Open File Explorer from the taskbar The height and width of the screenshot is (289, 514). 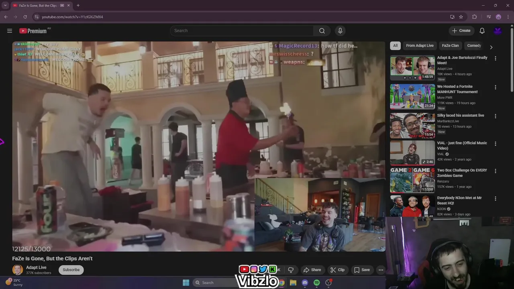pos(293,283)
